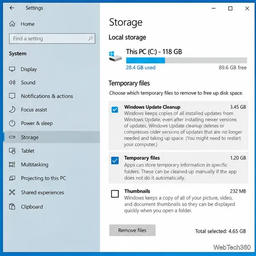Click the Sound speaker icon
Image resolution: width=256 pixels, height=256 pixels.
pyautogui.click(x=12, y=83)
